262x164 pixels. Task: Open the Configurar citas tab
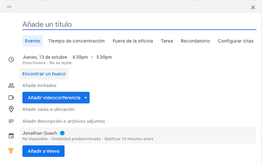pyautogui.click(x=236, y=41)
